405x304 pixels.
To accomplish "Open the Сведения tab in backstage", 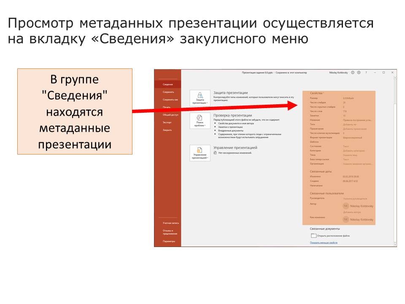I will [x=167, y=84].
